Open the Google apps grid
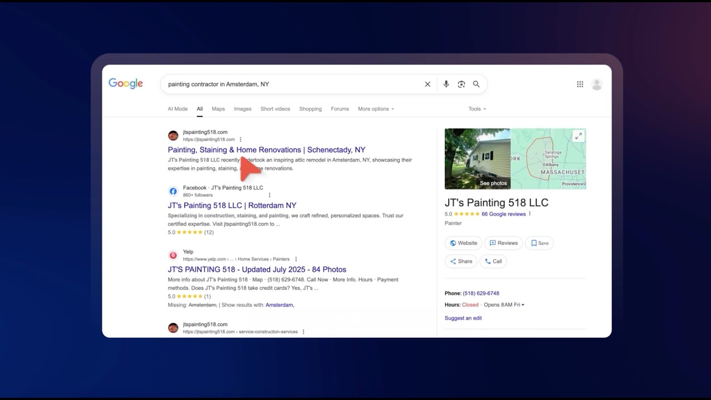Screen dimensions: 711x400 pos(580,84)
